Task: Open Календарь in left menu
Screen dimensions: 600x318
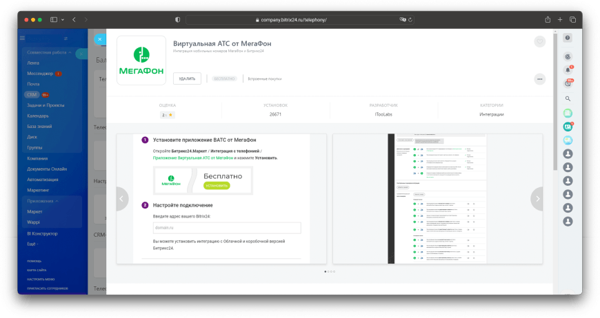Action: pyautogui.click(x=38, y=116)
